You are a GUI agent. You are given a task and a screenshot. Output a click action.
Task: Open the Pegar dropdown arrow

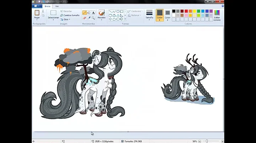pos(37,20)
